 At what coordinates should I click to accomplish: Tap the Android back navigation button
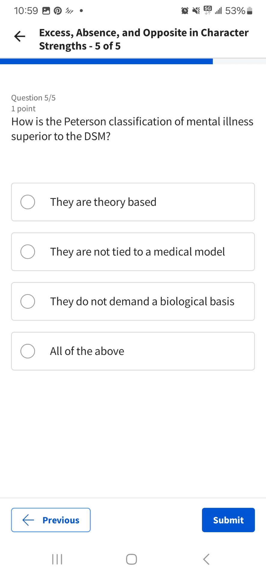pyautogui.click(x=206, y=559)
